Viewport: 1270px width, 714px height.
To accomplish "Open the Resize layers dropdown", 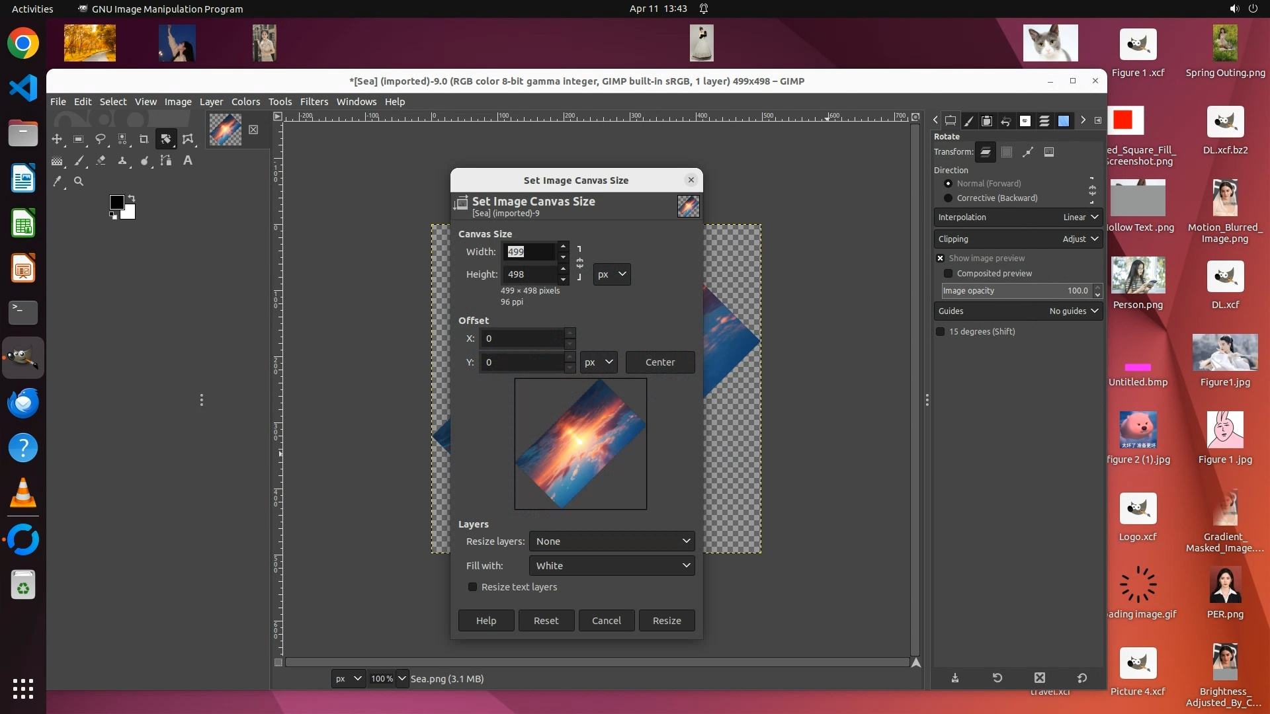I will [612, 541].
